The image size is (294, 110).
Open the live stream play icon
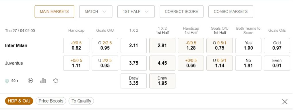pos(30,81)
